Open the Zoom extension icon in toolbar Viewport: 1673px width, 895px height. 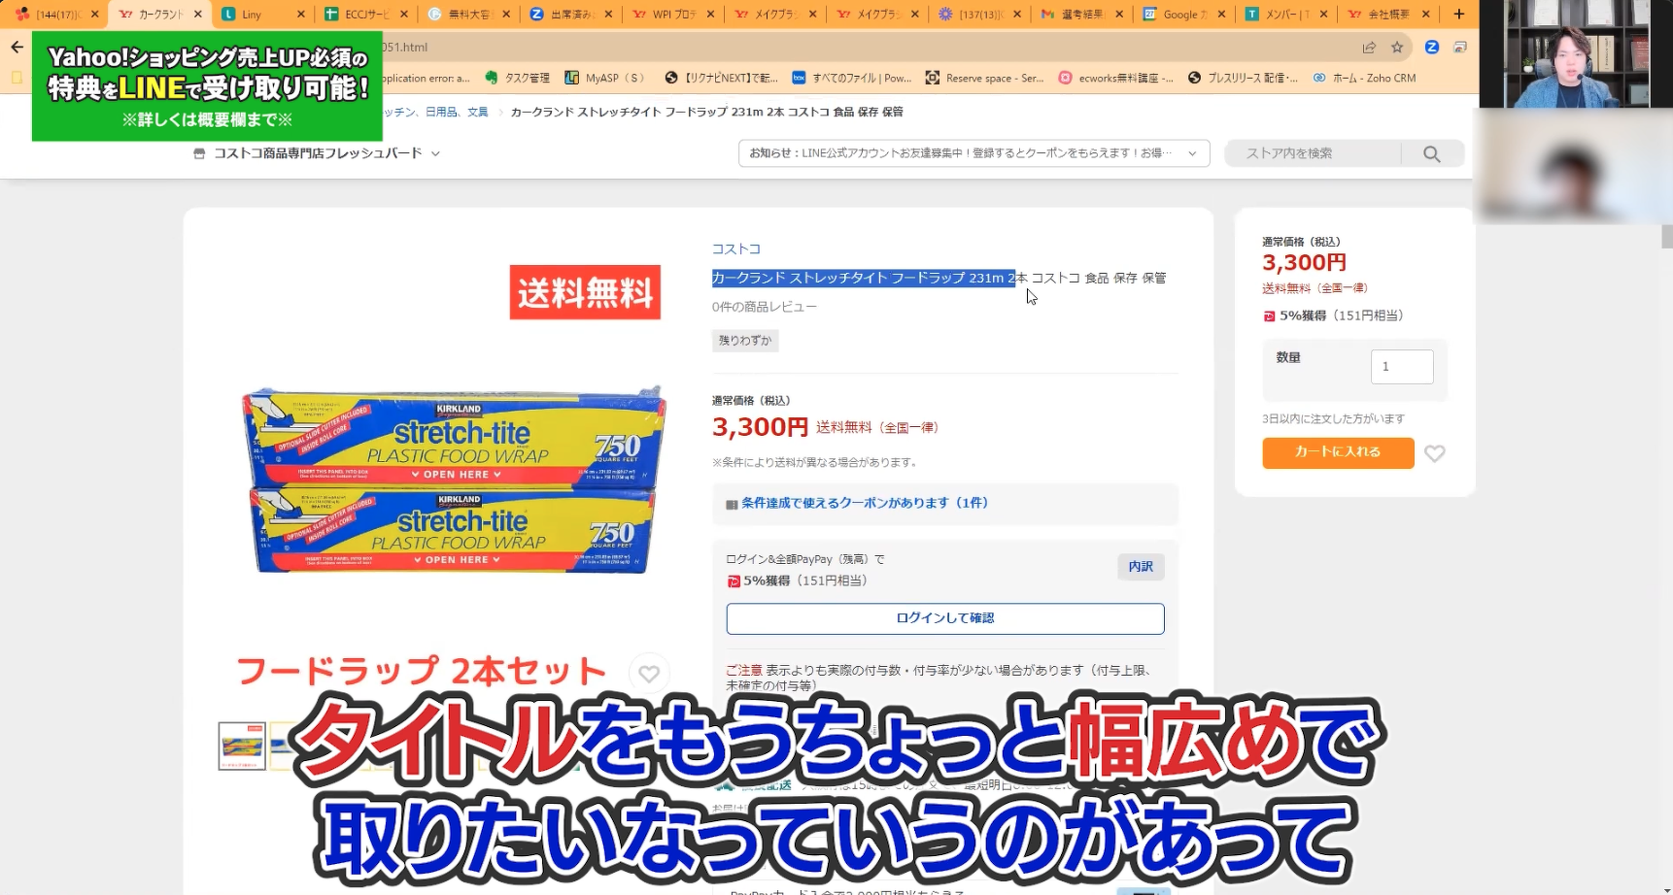pos(1430,46)
